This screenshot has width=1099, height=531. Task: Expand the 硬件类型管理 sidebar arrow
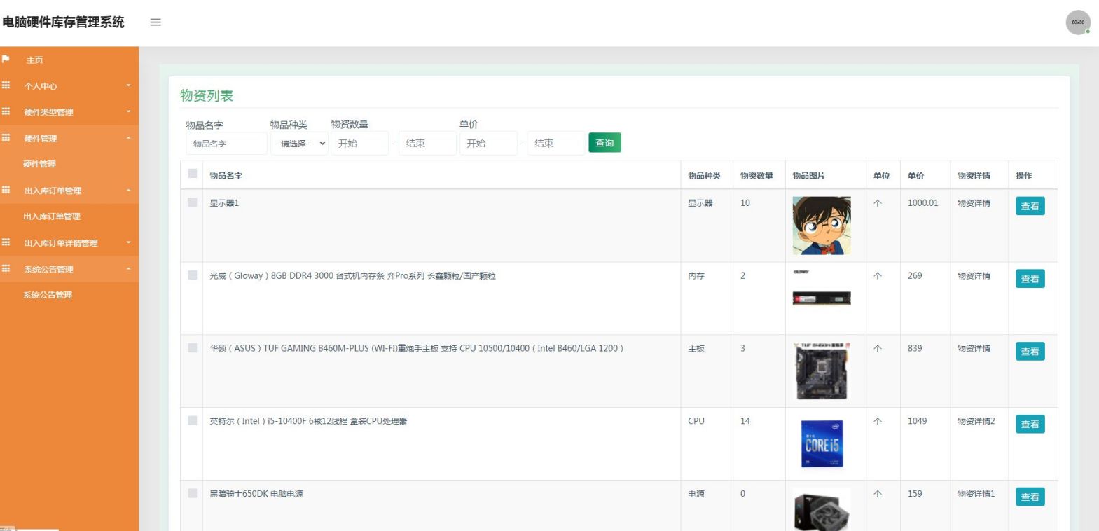pyautogui.click(x=129, y=111)
